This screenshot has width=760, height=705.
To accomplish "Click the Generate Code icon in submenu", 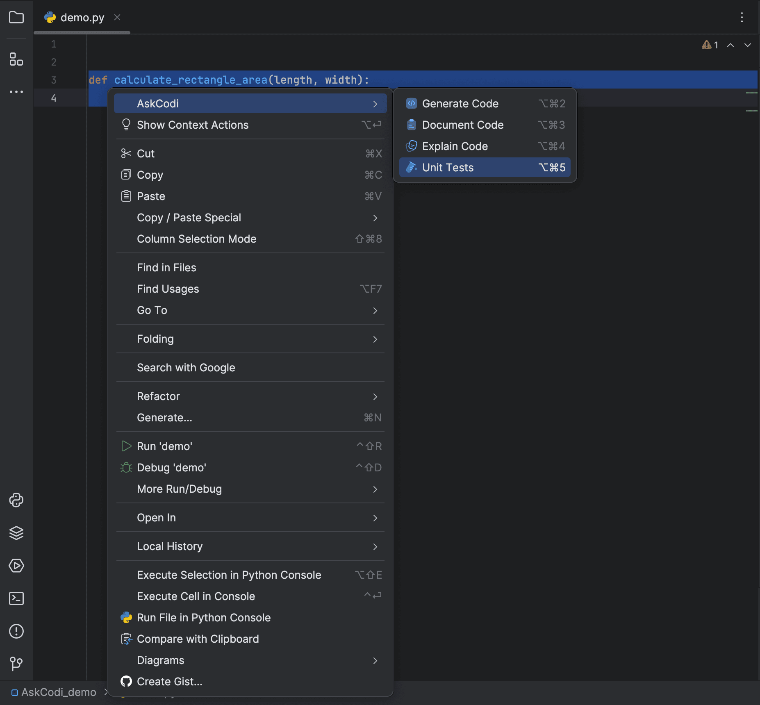I will tap(412, 104).
